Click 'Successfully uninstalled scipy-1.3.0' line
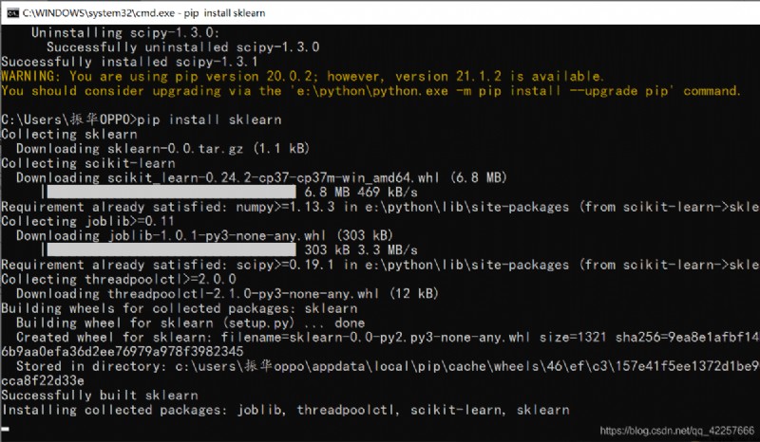This screenshot has height=442, width=760. tap(182, 47)
